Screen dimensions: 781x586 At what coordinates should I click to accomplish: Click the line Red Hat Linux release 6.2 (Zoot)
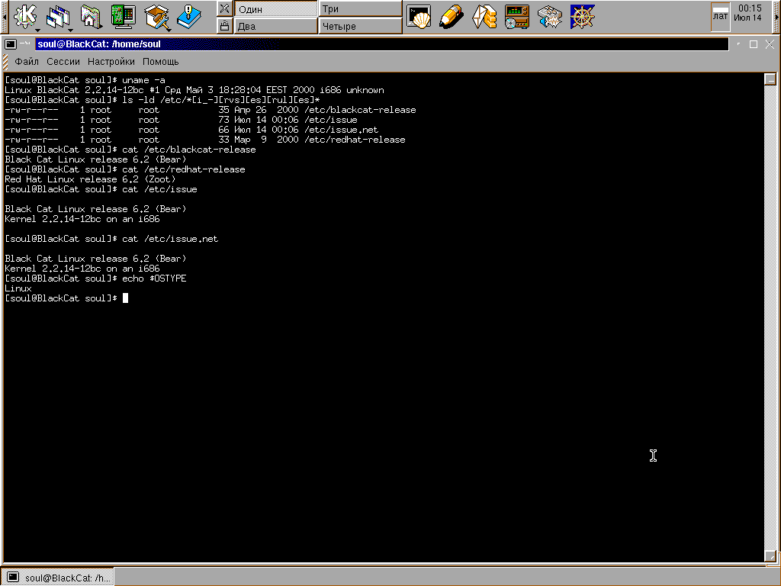(x=90, y=179)
